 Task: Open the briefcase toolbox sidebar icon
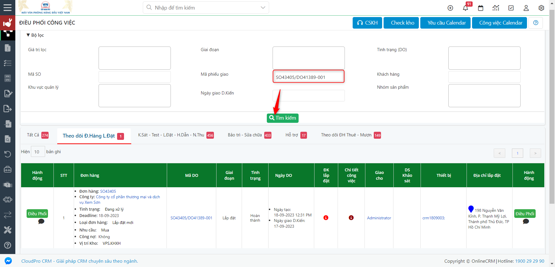click(8, 169)
